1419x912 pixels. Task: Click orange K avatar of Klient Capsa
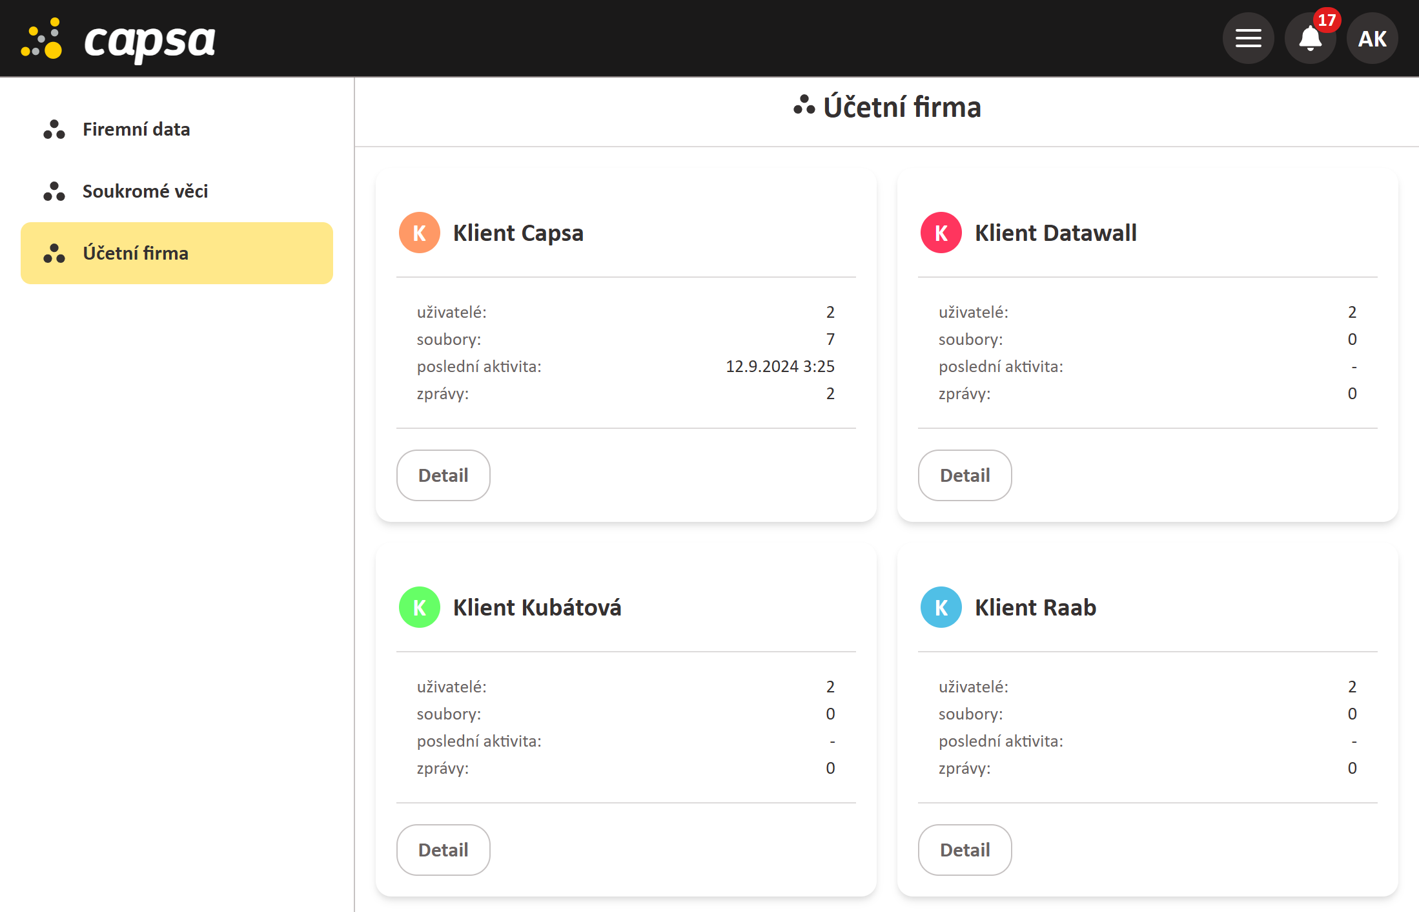(x=420, y=233)
